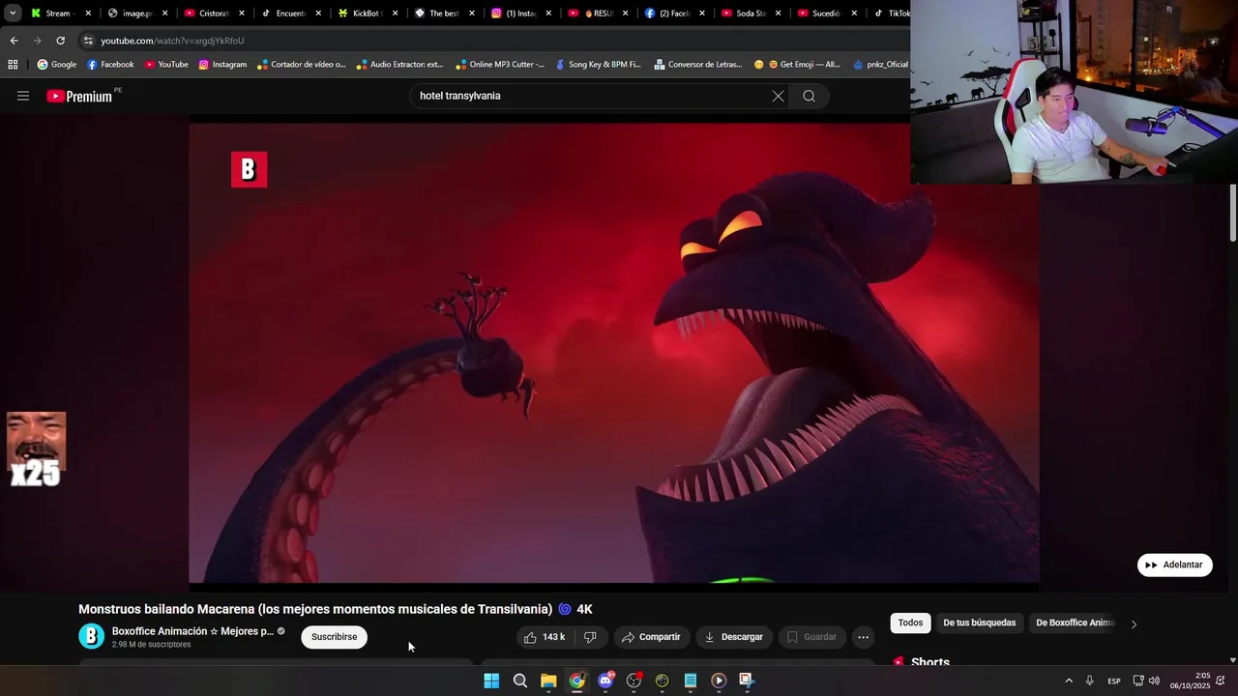Open the Windows Start menu
The height and width of the screenshot is (696, 1238).
(x=491, y=681)
